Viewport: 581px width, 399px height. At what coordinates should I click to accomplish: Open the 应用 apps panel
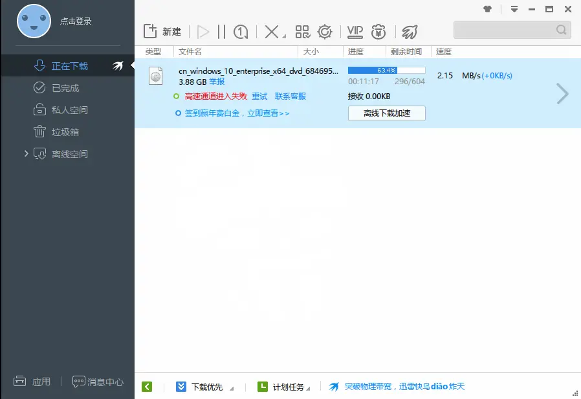tap(32, 382)
